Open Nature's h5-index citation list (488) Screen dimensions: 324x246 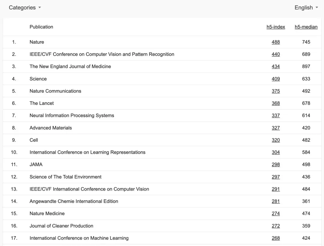[276, 42]
